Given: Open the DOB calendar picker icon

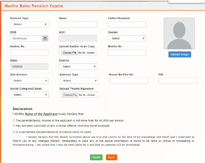Looking at the screenshot, I should (45, 38).
